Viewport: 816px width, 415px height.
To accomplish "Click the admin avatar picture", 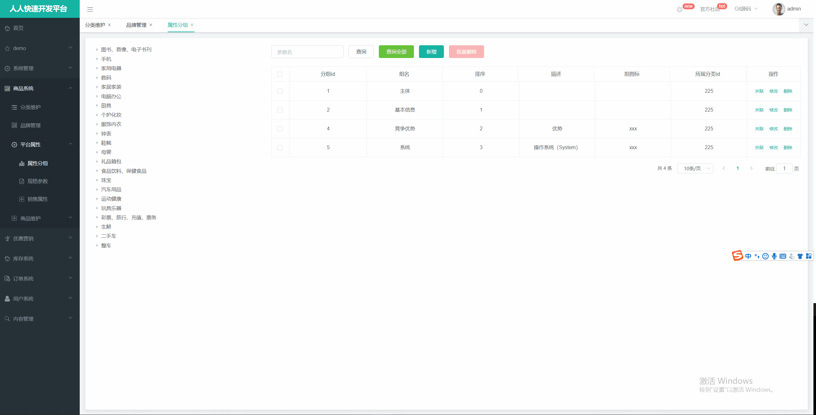I will coord(778,9).
